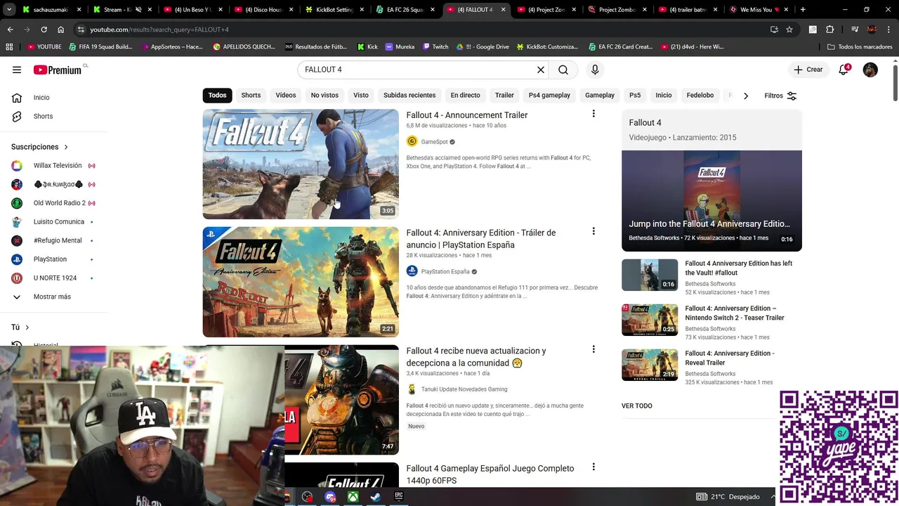Open options menu for Tanuki update video
The image size is (899, 506).
click(x=593, y=349)
